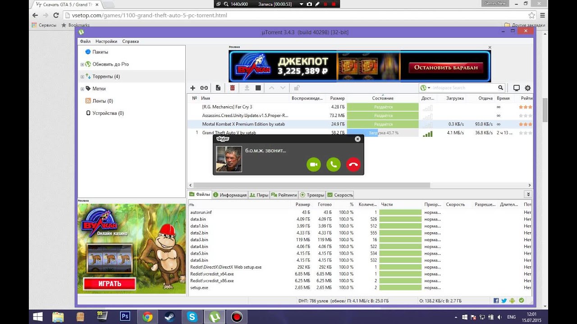Viewport: 577px width, 324px height.
Task: Click the Facebook icon in status bar
Action: click(x=496, y=301)
